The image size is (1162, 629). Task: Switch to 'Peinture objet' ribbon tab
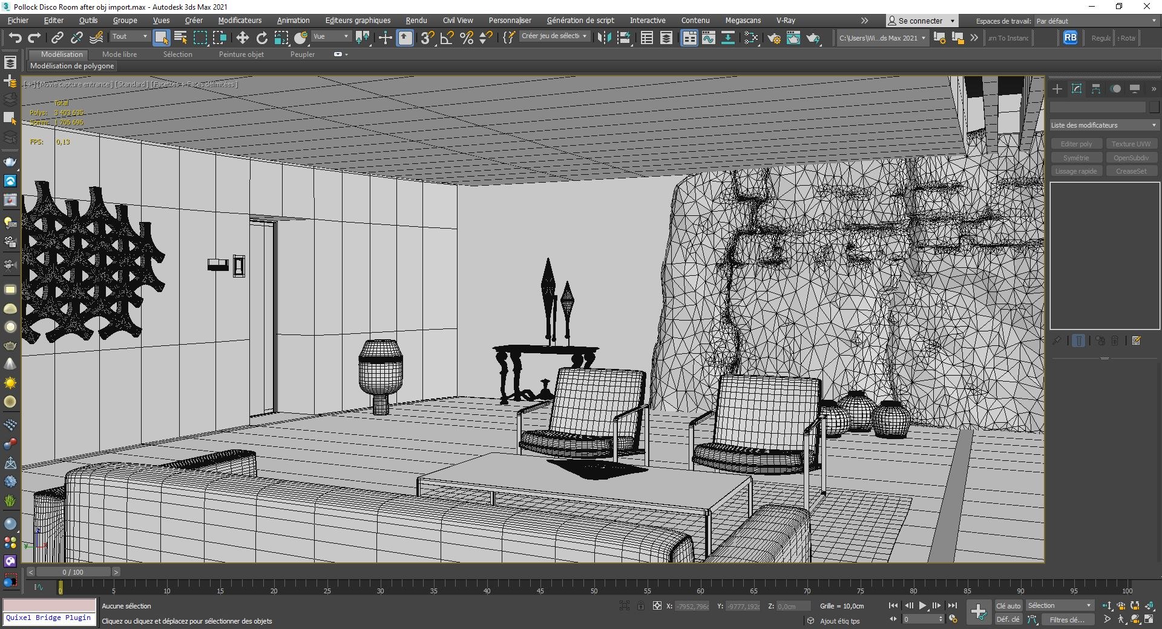pos(241,54)
